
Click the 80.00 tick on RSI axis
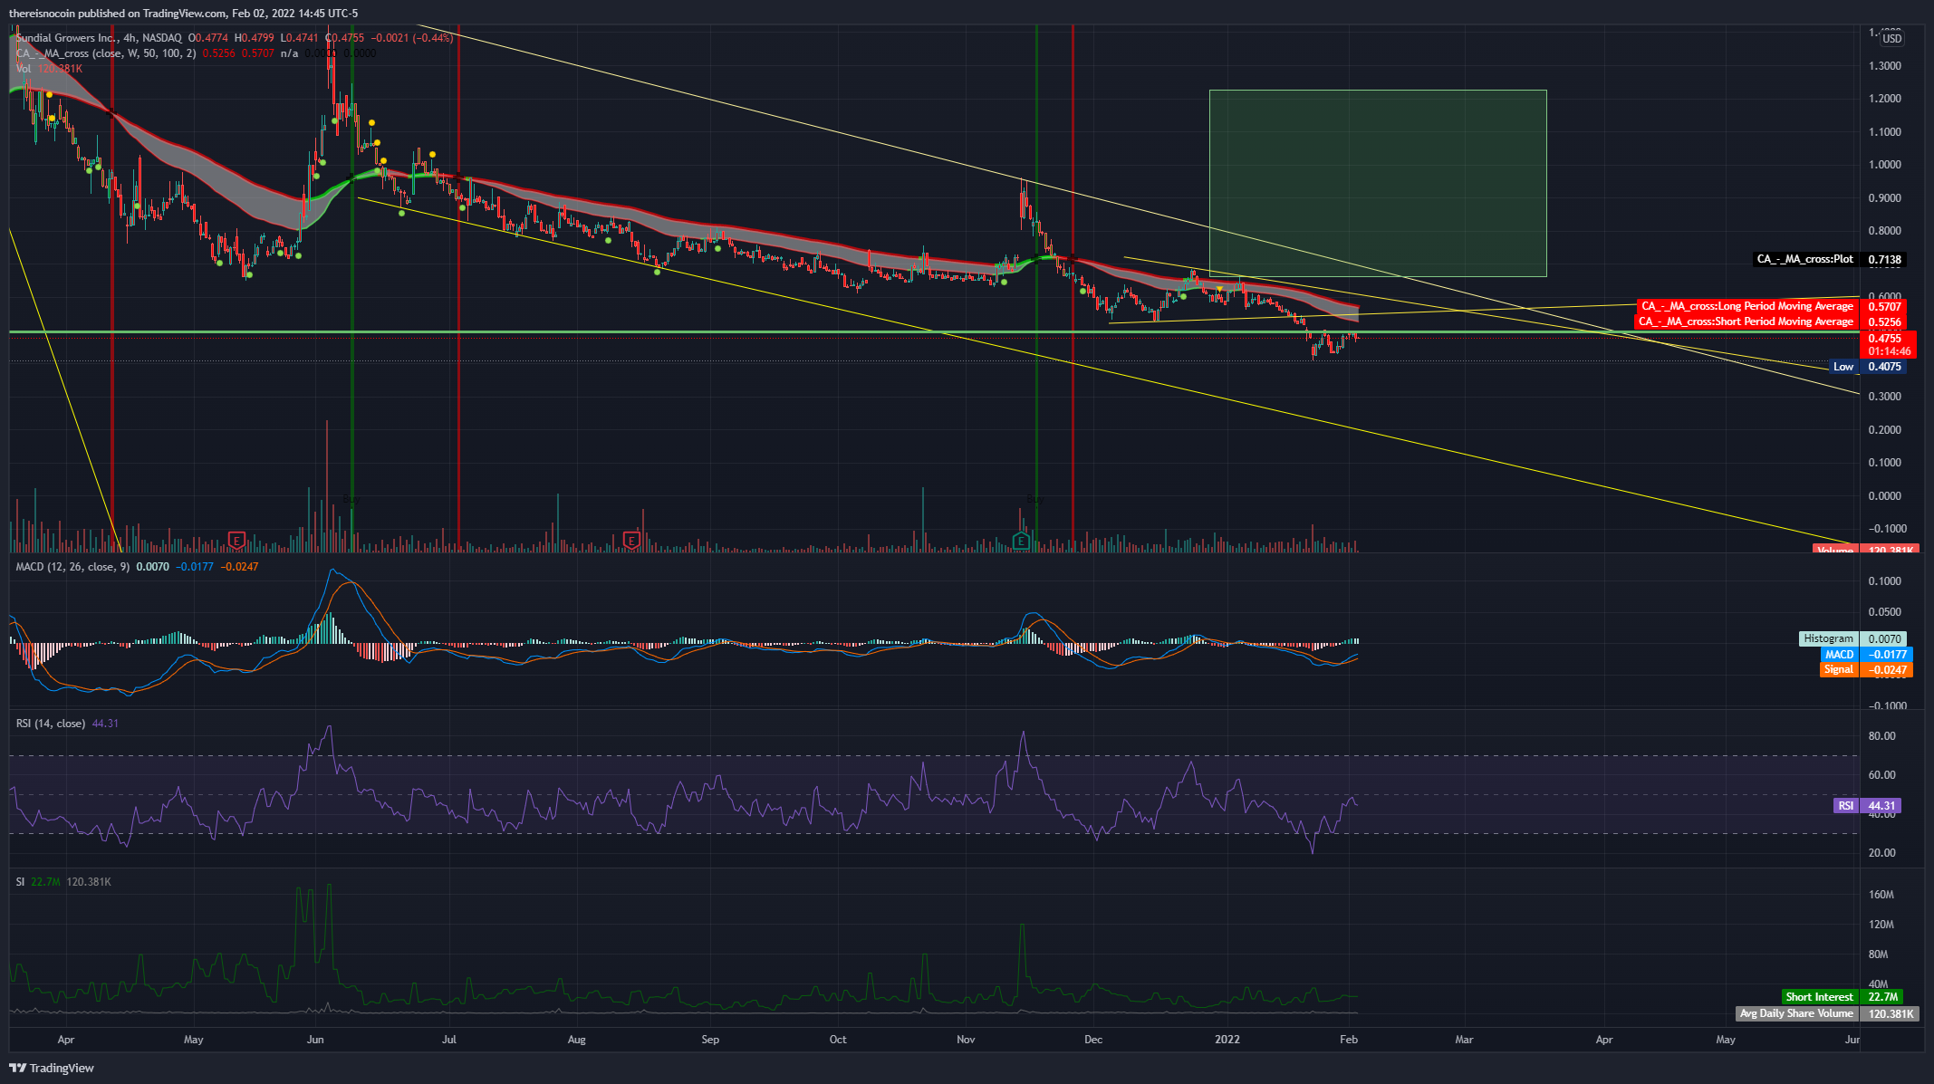coord(1882,736)
